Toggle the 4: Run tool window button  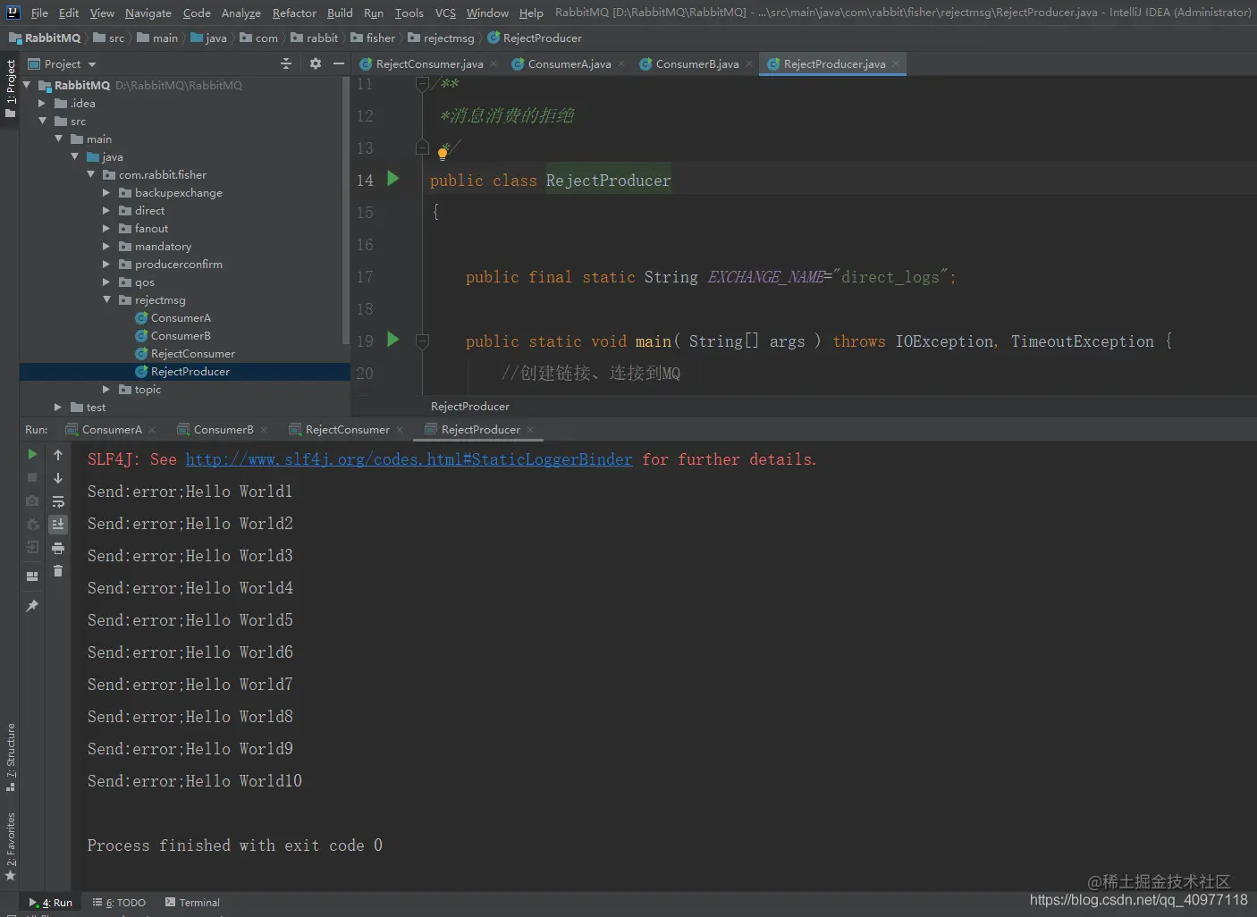51,903
